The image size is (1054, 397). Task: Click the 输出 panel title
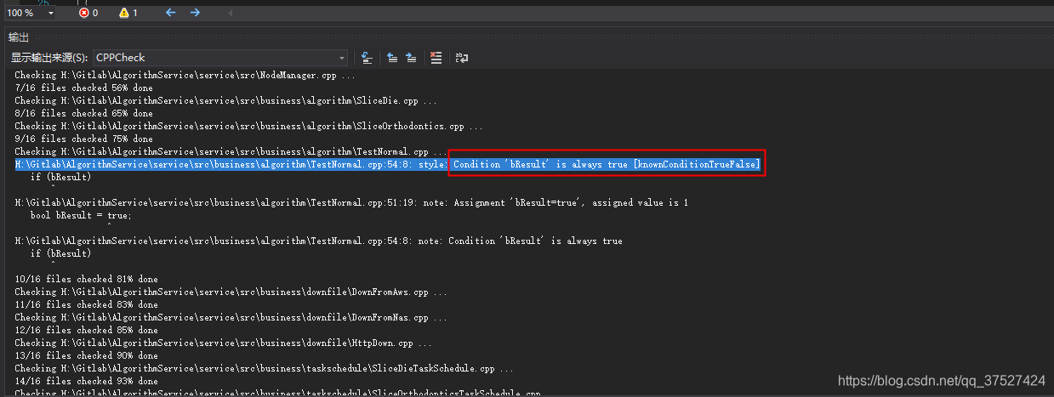click(18, 37)
